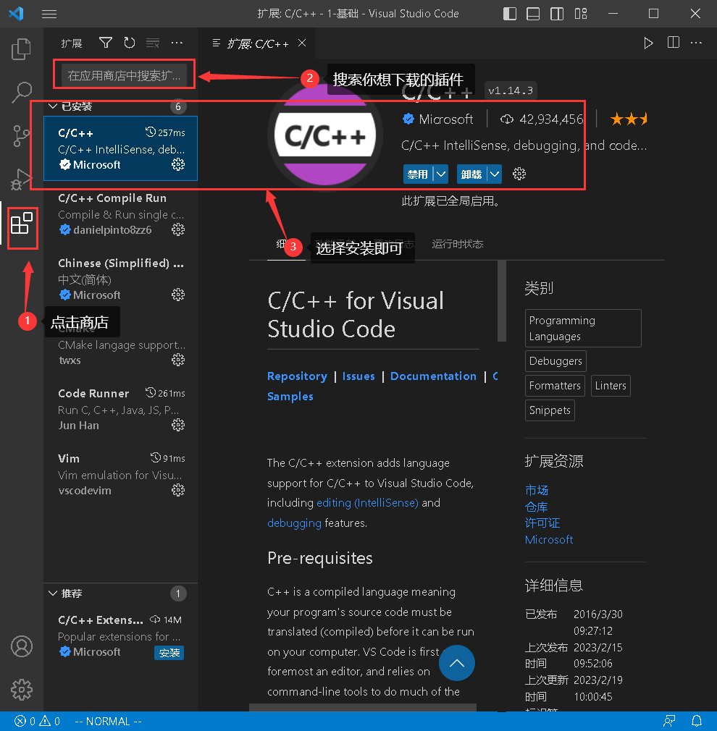Open dropdown arrow next to 禁用

click(x=441, y=174)
